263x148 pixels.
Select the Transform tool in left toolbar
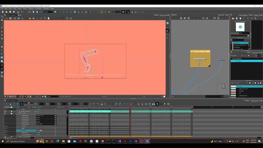click(2, 69)
